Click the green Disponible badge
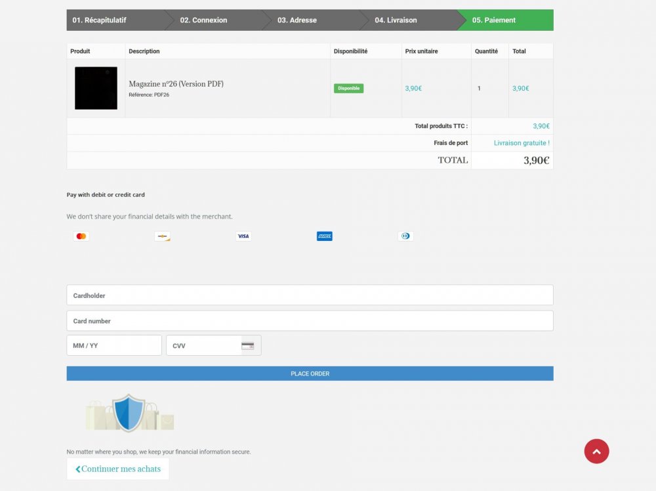Viewport: 656px width, 491px height. (x=348, y=89)
